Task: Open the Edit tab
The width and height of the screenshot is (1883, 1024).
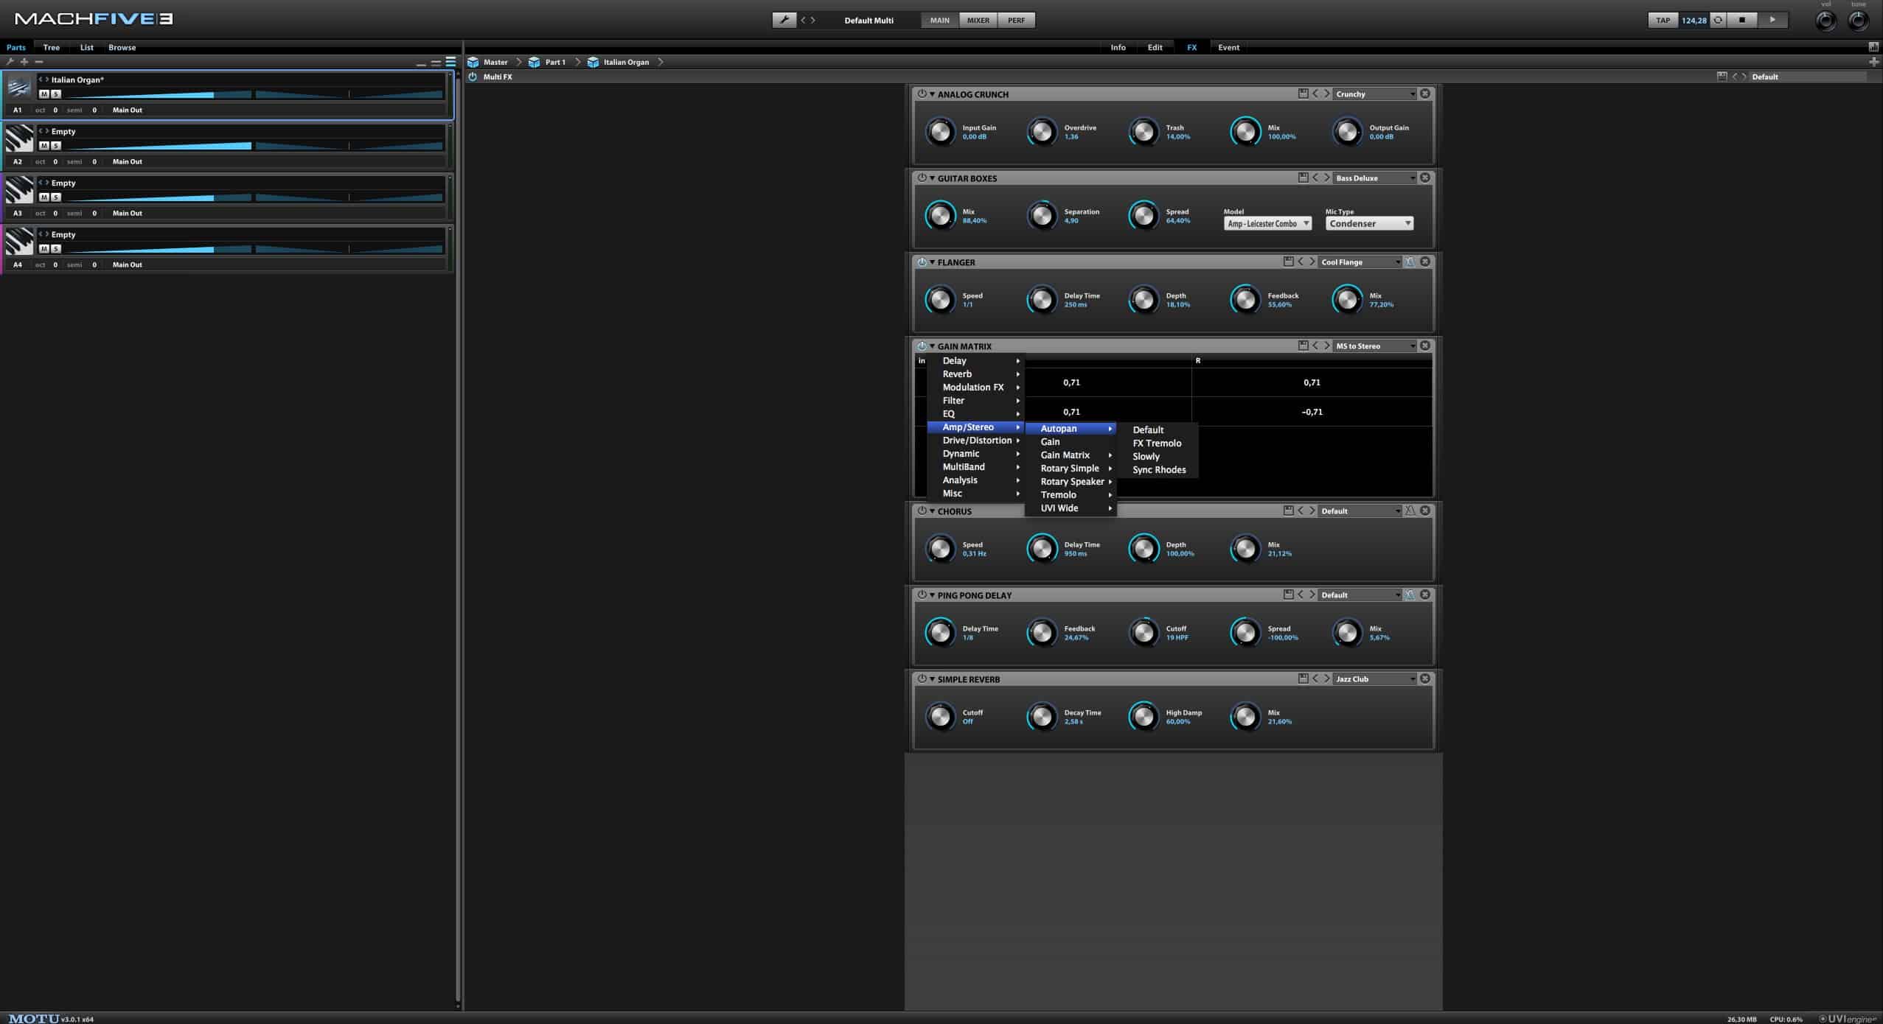Action: point(1155,47)
